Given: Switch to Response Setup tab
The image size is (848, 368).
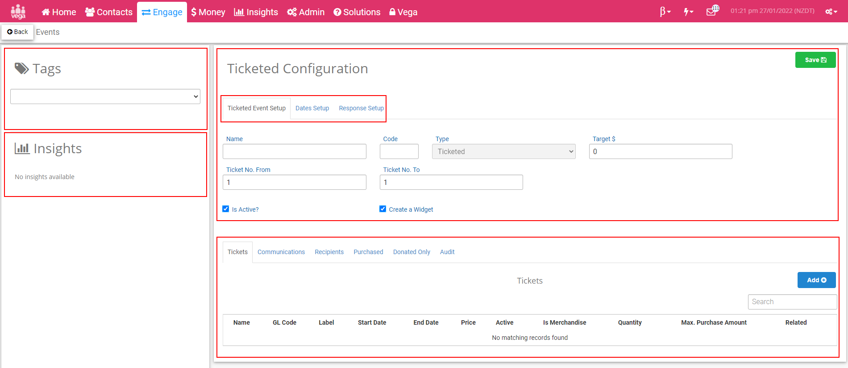Looking at the screenshot, I should (361, 108).
